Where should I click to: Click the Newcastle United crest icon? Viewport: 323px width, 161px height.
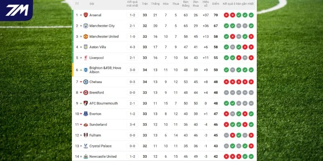pos(86,157)
